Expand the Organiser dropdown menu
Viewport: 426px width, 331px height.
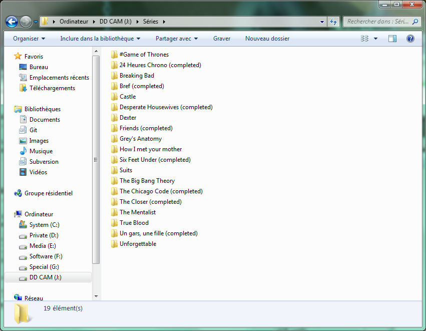point(29,39)
